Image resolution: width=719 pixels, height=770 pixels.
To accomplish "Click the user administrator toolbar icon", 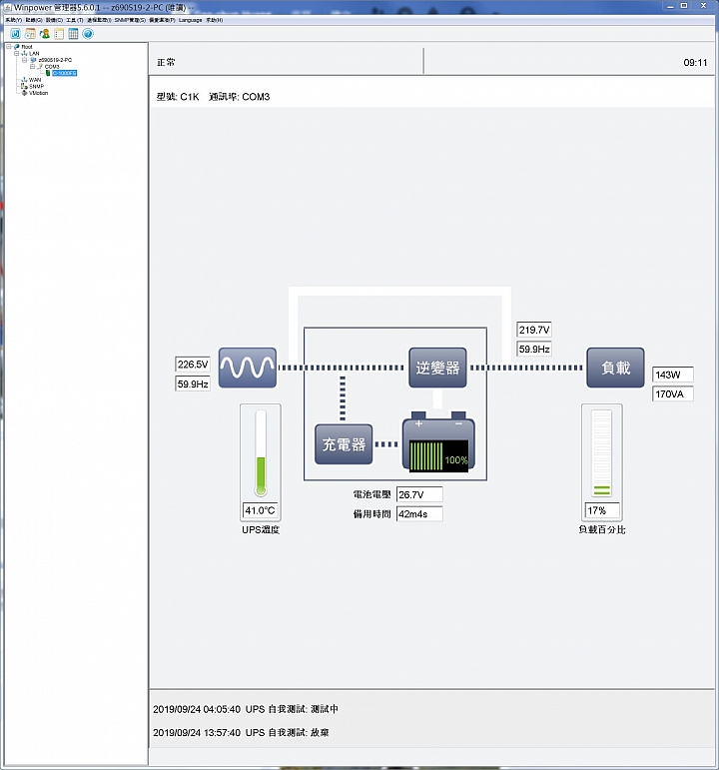I will pyautogui.click(x=45, y=34).
